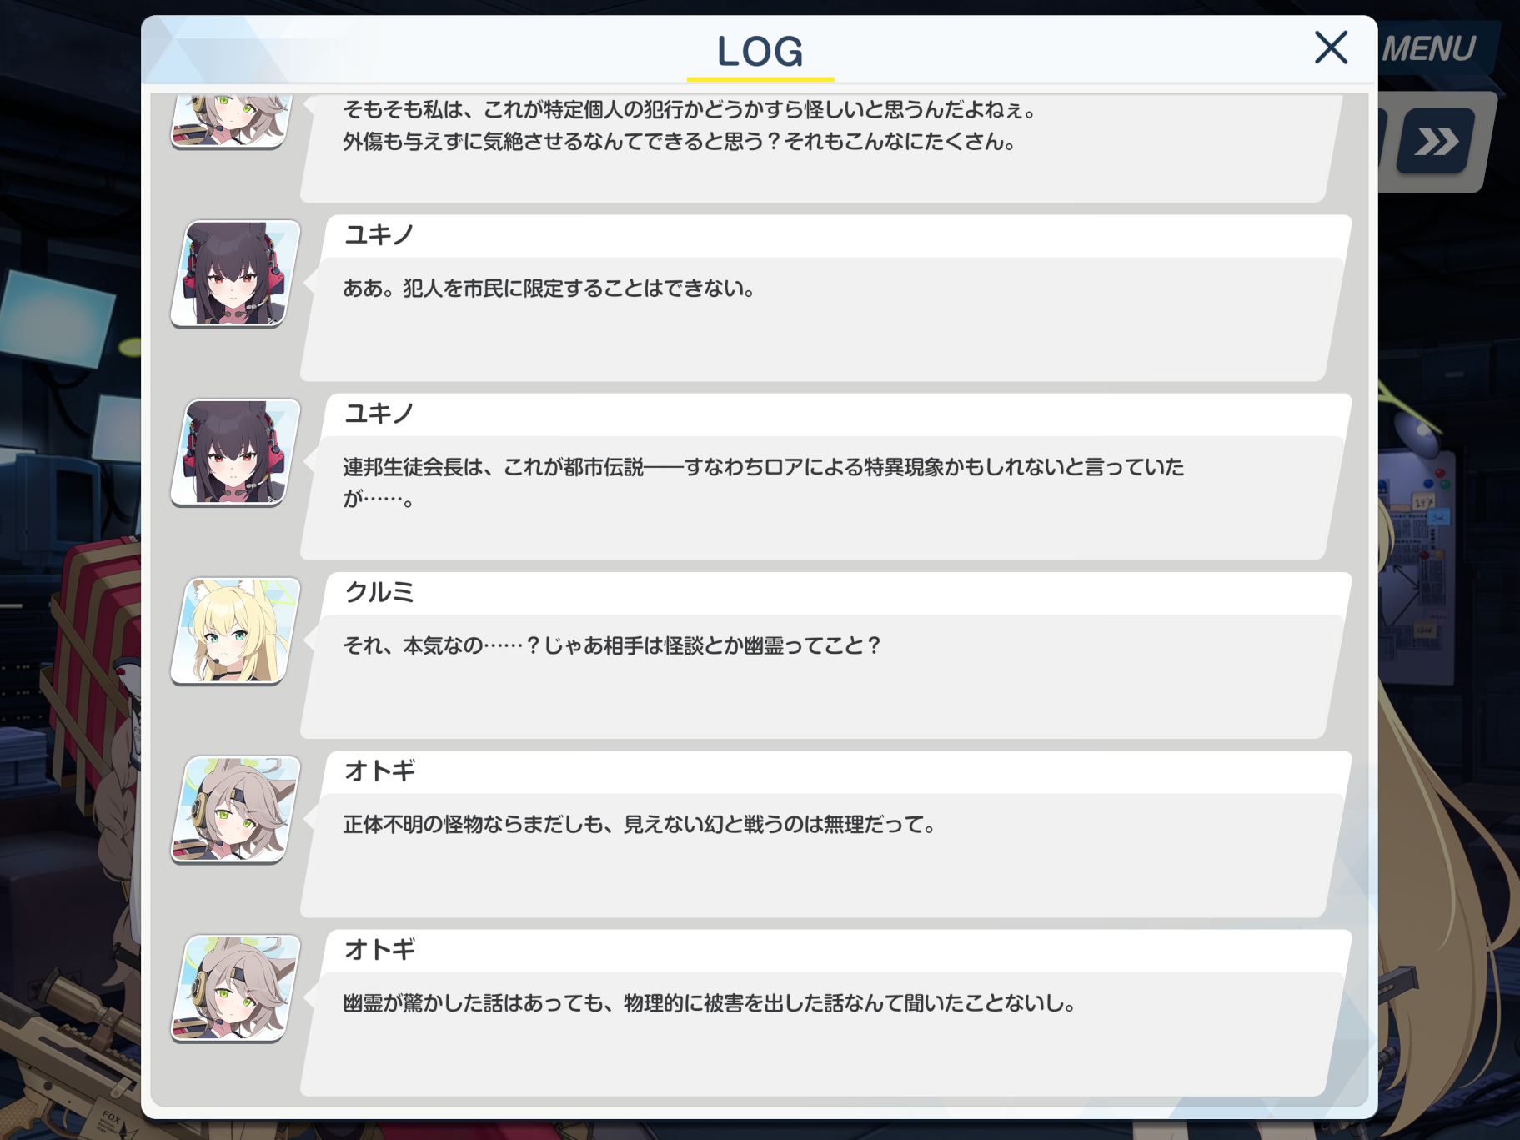Click the last オトギ speaker name label
This screenshot has height=1140, width=1520.
pyautogui.click(x=379, y=949)
